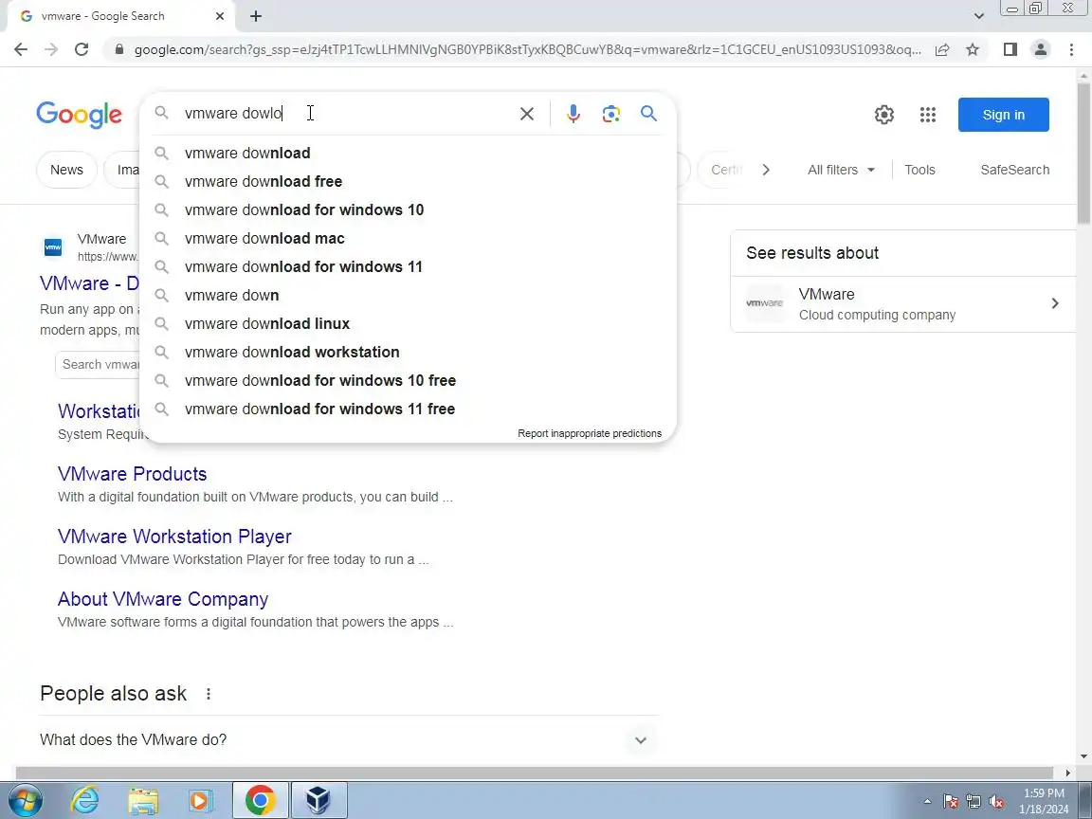The width and height of the screenshot is (1092, 819).
Task: Click the share page icon in address bar
Action: (942, 49)
